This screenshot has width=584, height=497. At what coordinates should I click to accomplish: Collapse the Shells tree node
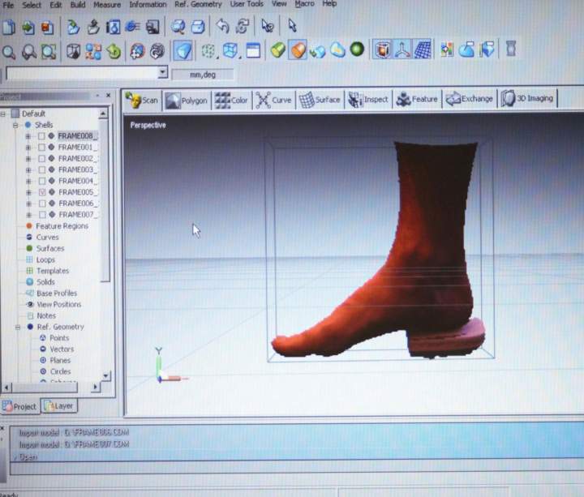pos(15,125)
